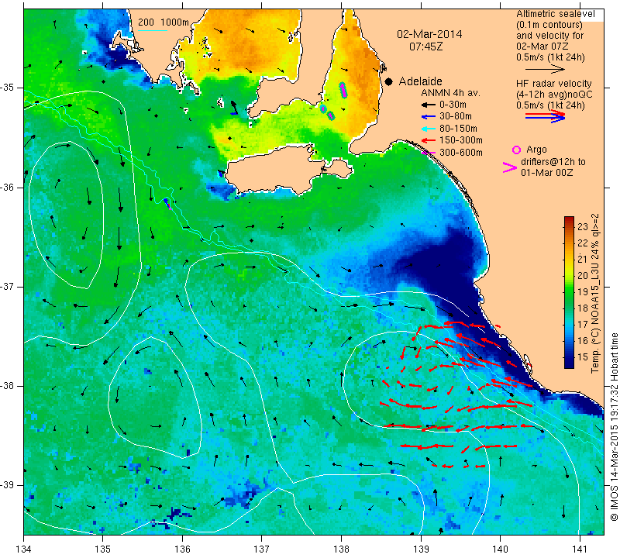Click the longitude axis label 137
Viewport: 620px width, 558px height.
point(262,549)
